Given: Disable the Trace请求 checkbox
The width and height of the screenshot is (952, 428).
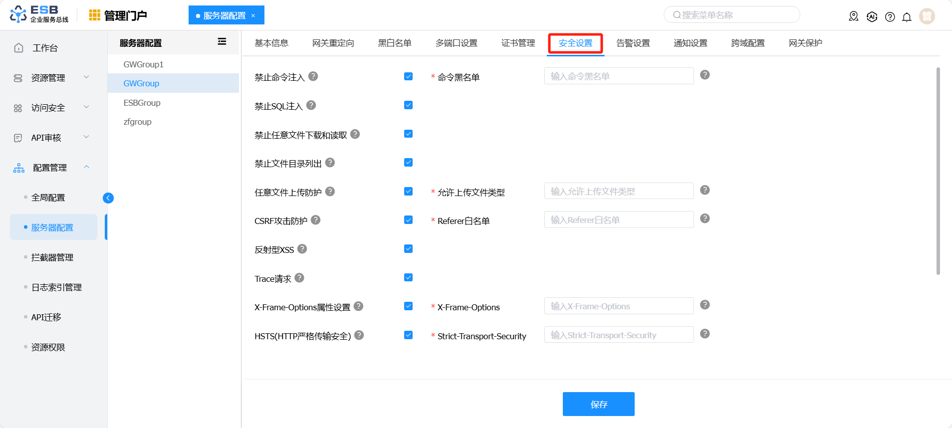Looking at the screenshot, I should point(408,277).
